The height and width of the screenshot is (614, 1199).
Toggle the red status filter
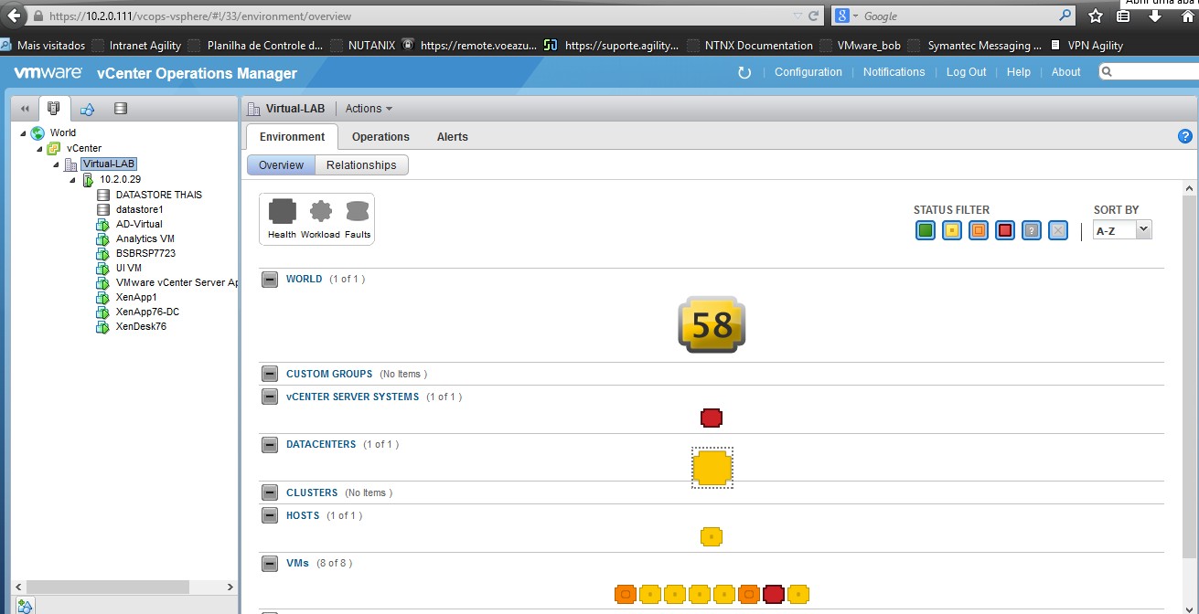coord(1005,231)
